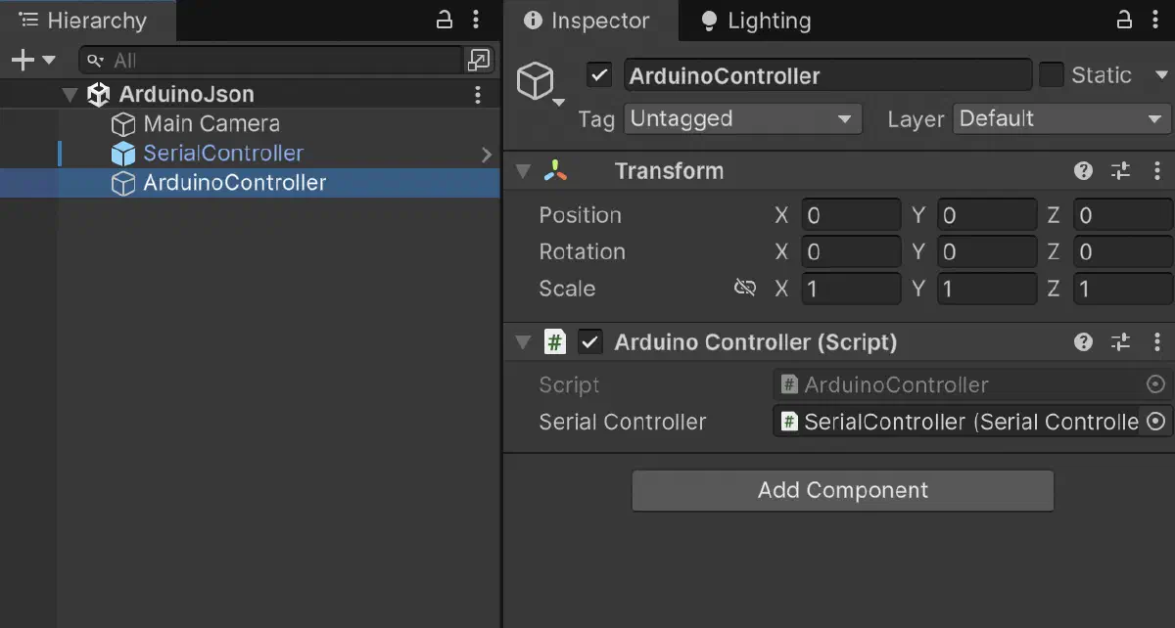Click the Inspector lock icon
This screenshot has width=1175, height=628.
pos(1123,20)
